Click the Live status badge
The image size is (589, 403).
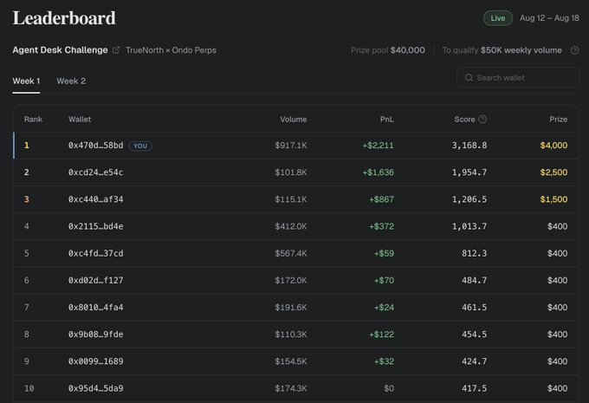(x=498, y=18)
